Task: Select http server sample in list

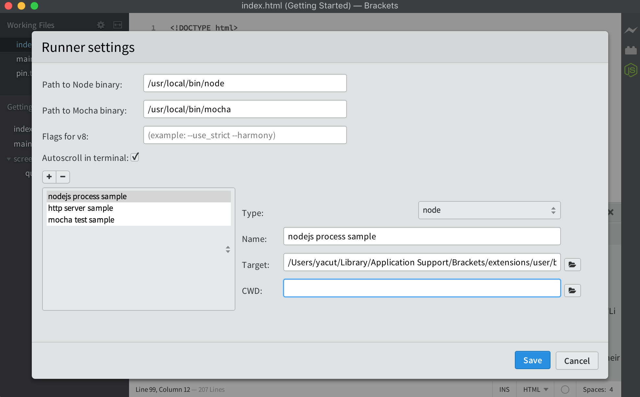Action: [81, 208]
